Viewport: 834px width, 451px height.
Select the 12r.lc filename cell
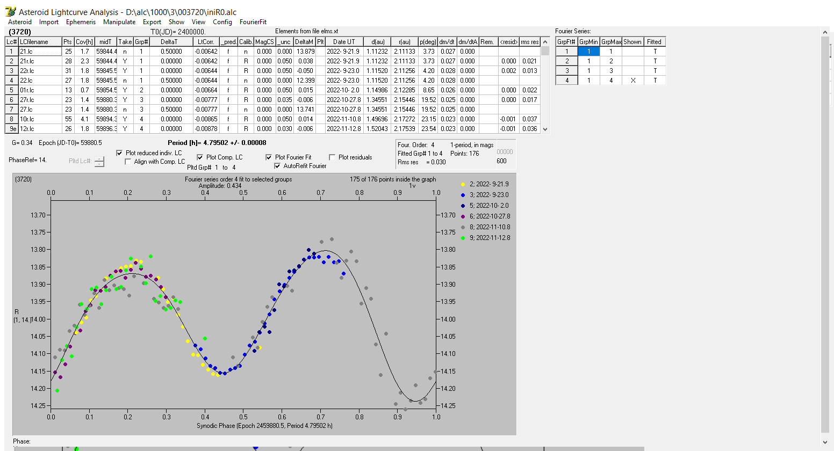pyautogui.click(x=40, y=129)
